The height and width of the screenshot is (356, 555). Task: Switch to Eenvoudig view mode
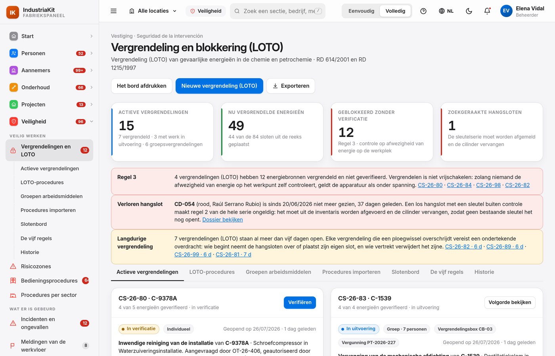click(x=361, y=11)
